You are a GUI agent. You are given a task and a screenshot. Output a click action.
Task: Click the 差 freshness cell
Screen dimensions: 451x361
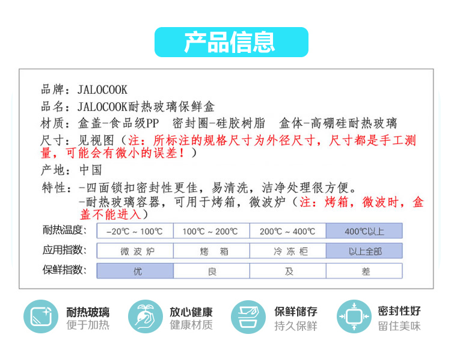click(x=364, y=271)
